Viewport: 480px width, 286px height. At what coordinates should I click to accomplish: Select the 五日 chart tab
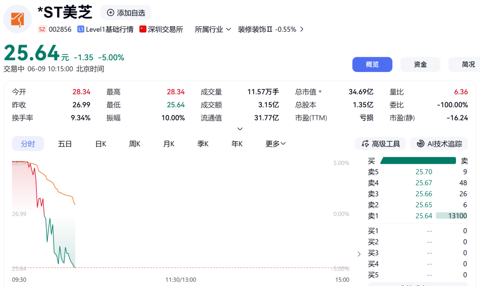(65, 144)
